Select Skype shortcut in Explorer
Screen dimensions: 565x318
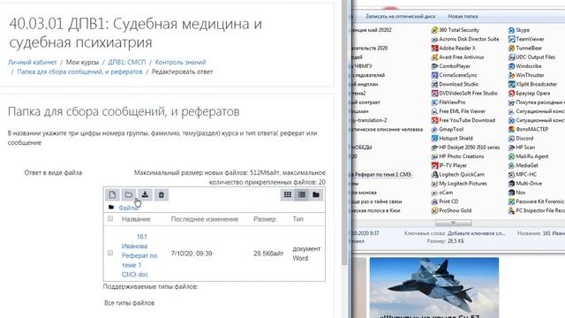[x=519, y=30]
